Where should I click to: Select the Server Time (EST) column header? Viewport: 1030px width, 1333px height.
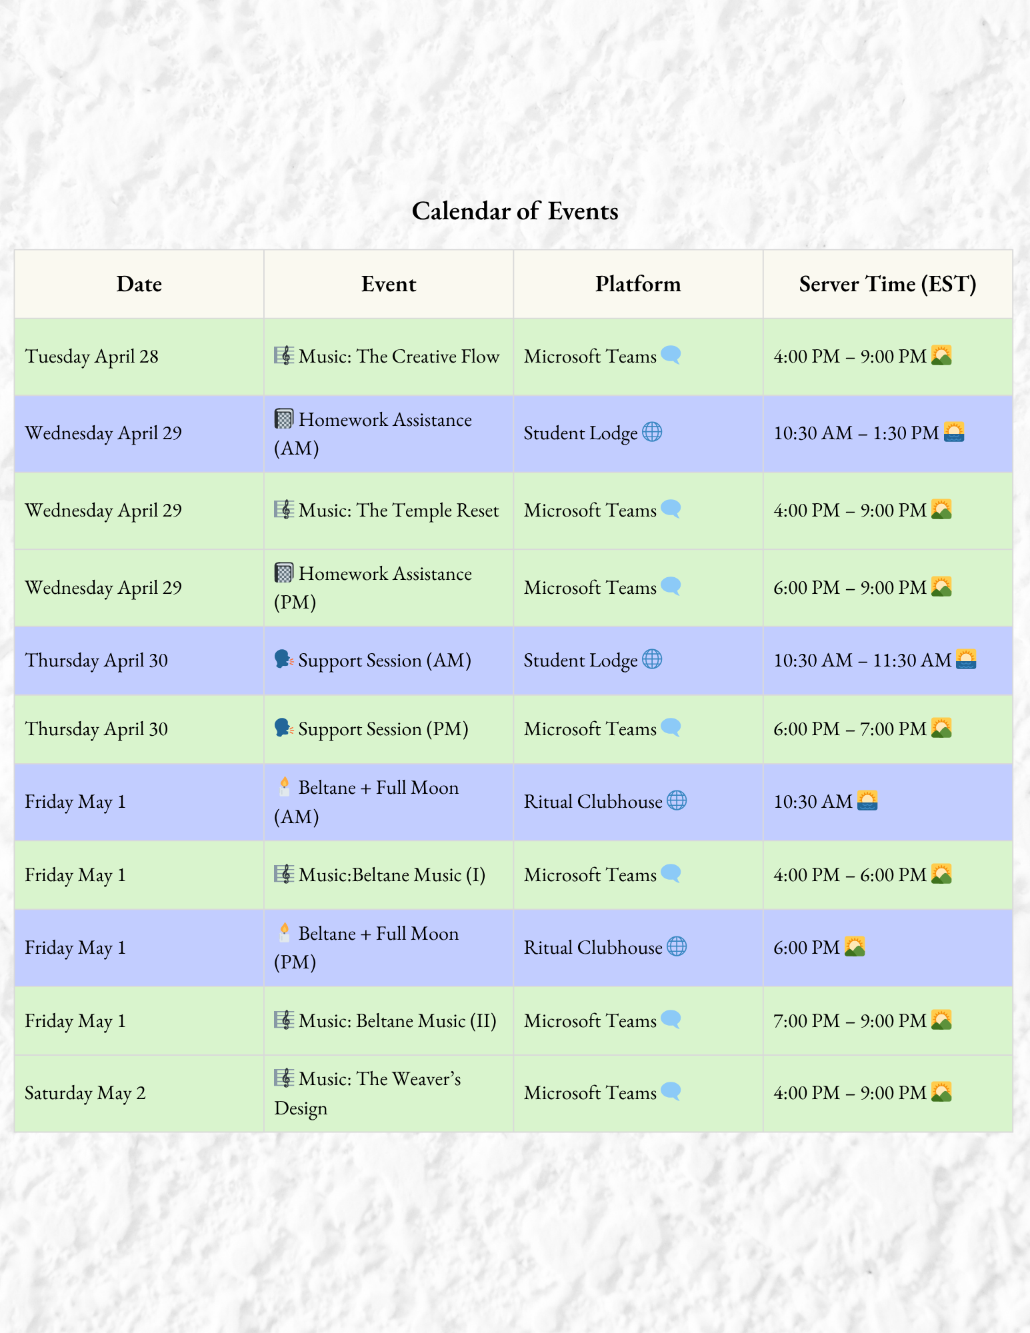[x=887, y=285]
